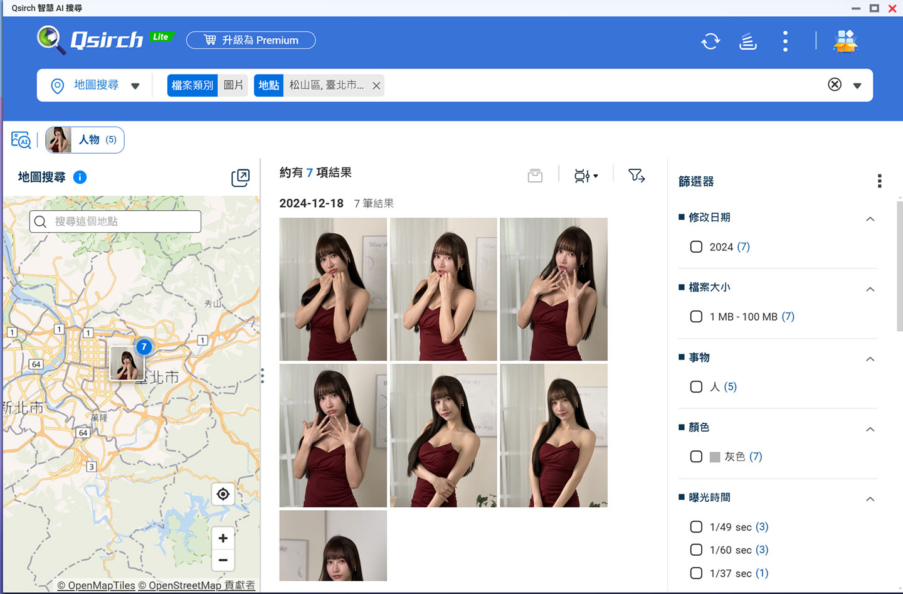Viewport: 903px width, 594px height.
Task: Click 升級為 Premium button
Action: (251, 40)
